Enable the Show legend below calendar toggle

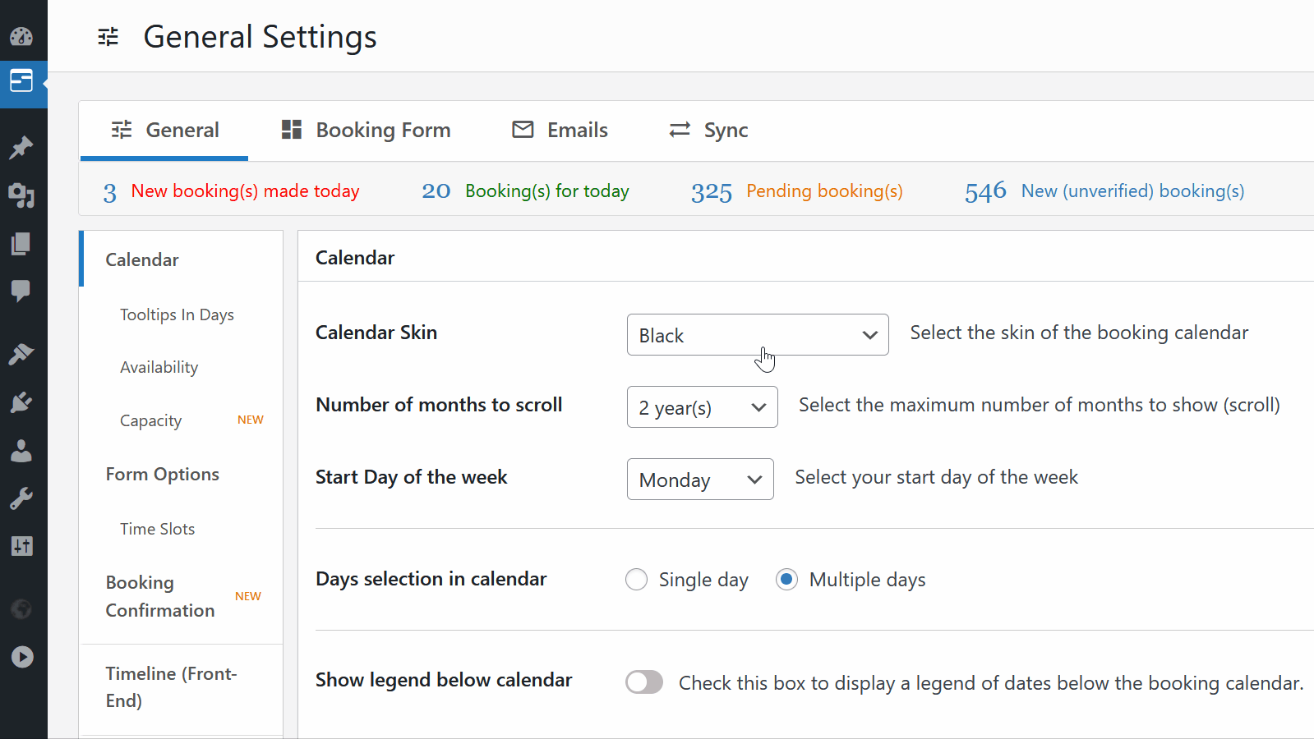[x=644, y=682]
